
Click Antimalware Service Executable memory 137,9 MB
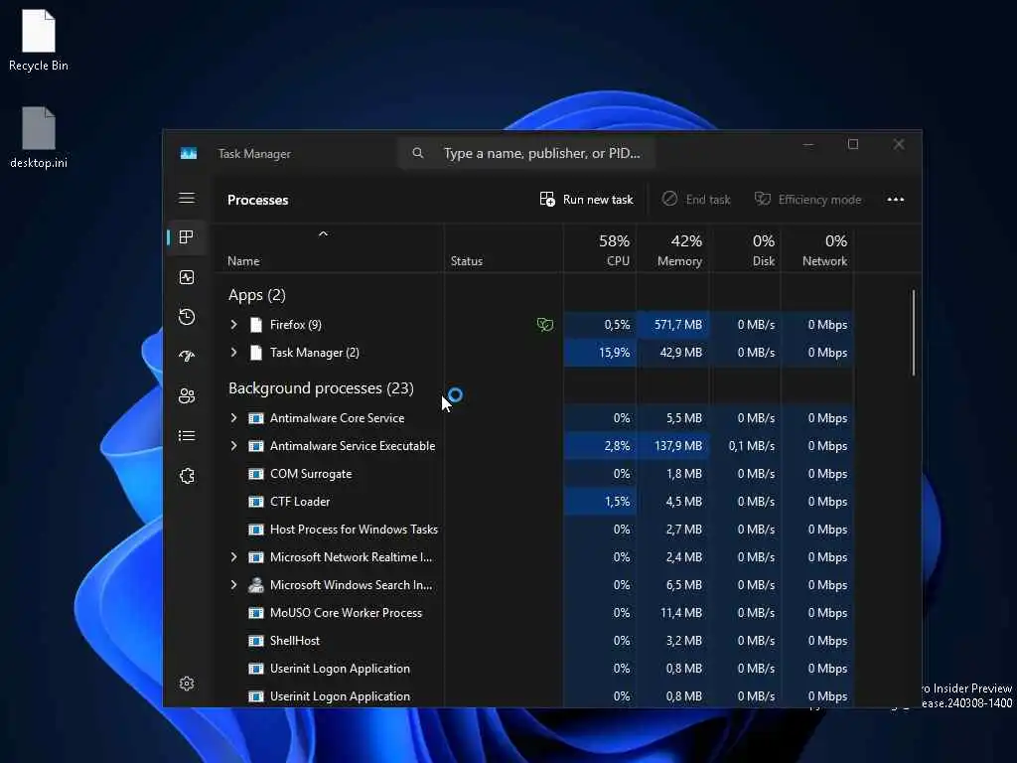(677, 446)
